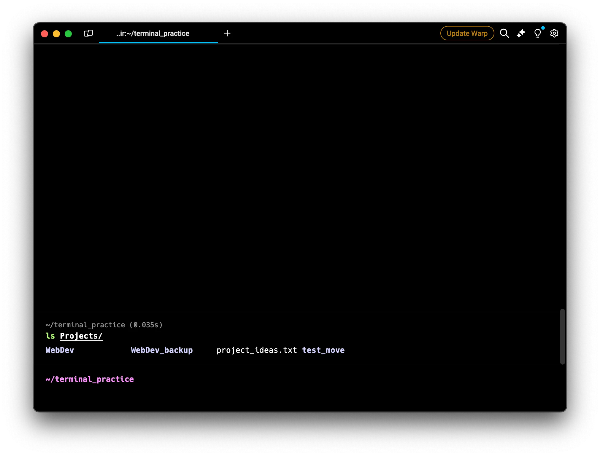Click the project_ideas.txt file name
600x456 pixels.
[256, 350]
